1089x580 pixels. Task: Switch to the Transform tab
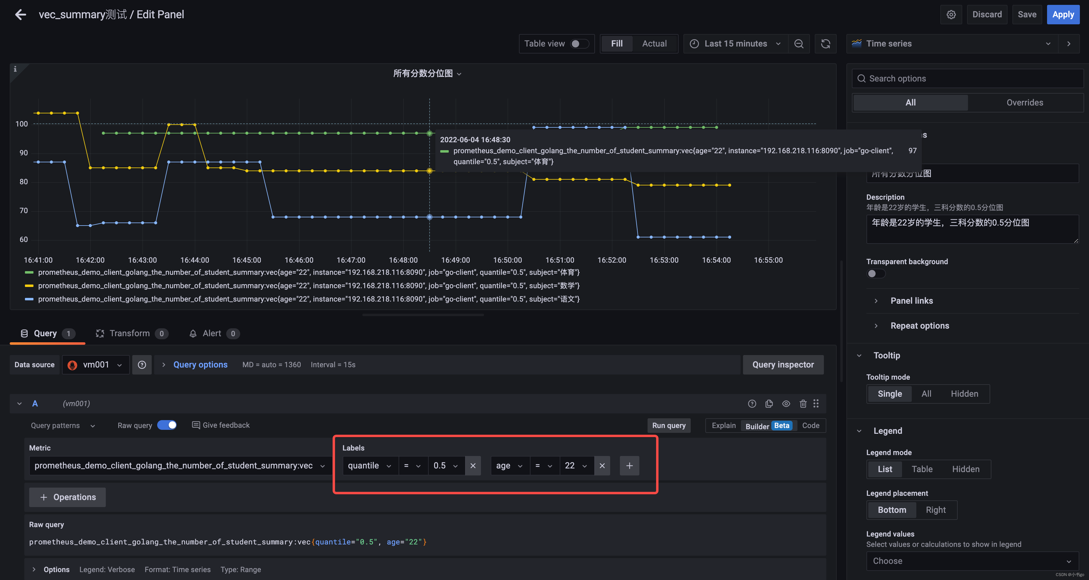[130, 333]
